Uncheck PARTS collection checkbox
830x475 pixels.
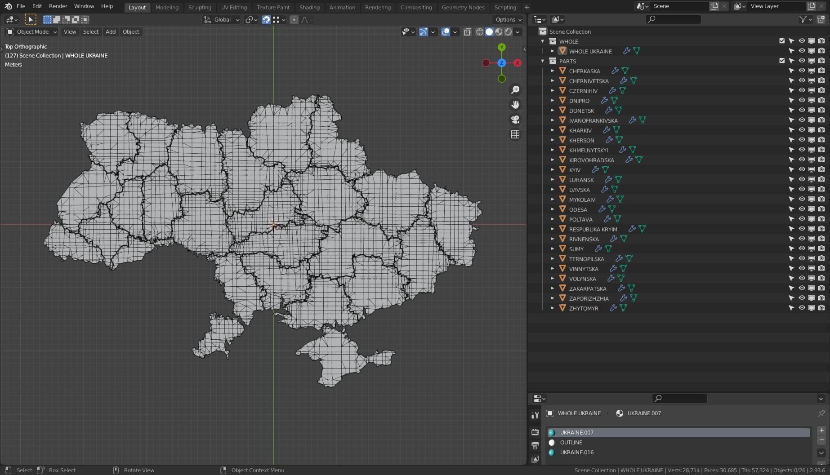(x=782, y=61)
